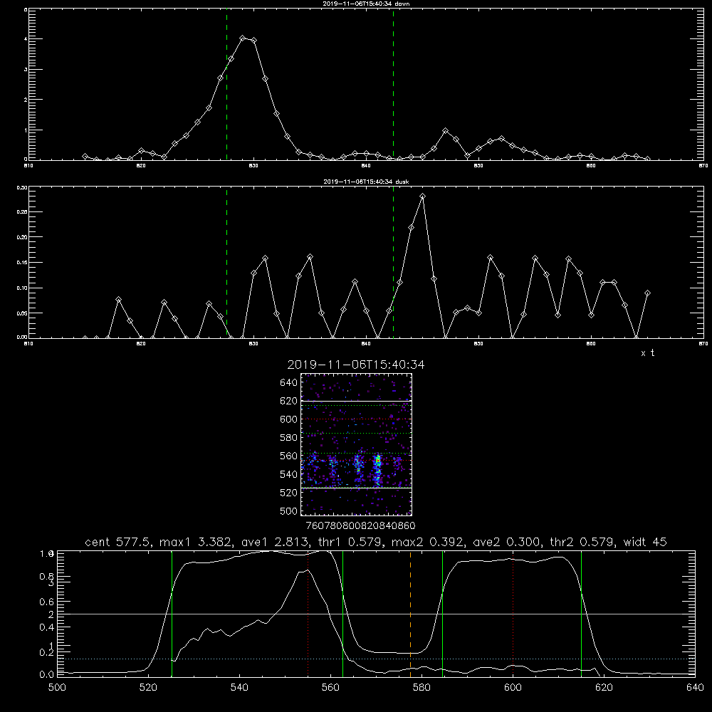
Task: Click the heatmap title '2019-11-06T15:40:34'
Action: coord(356,365)
